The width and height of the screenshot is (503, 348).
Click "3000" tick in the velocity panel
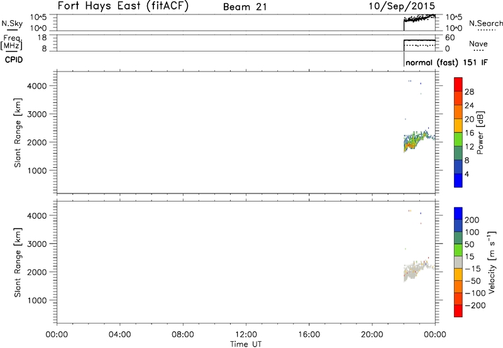(37, 244)
